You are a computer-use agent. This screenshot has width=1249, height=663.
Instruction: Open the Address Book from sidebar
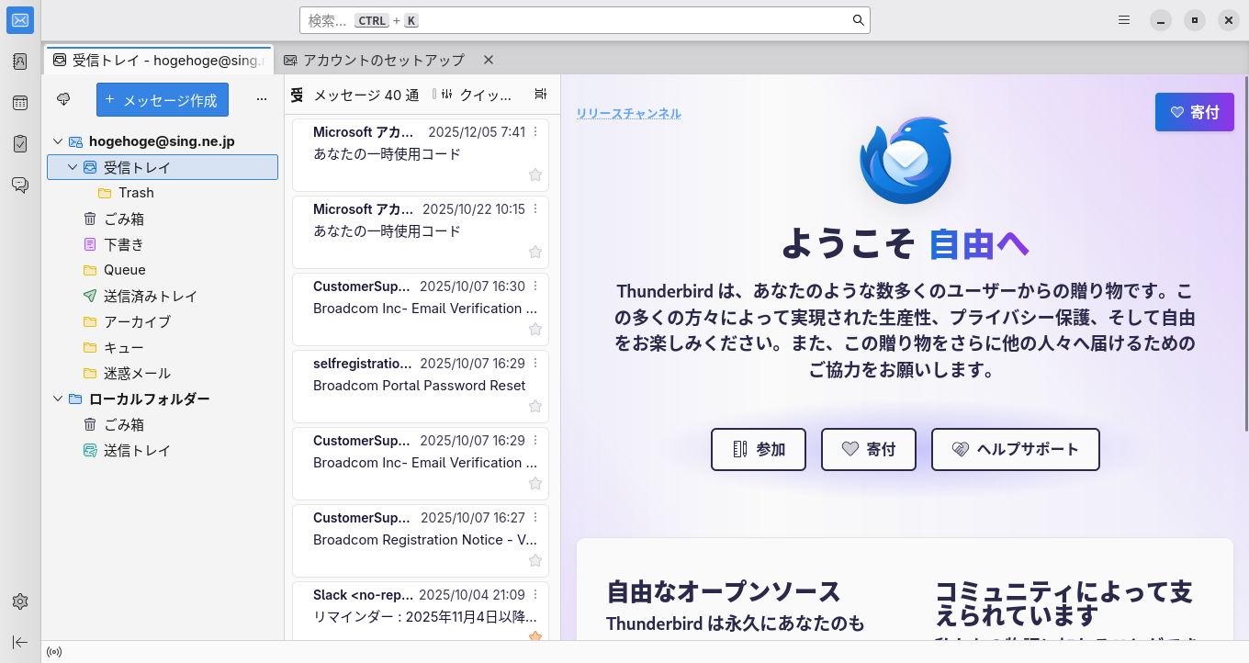(x=20, y=62)
